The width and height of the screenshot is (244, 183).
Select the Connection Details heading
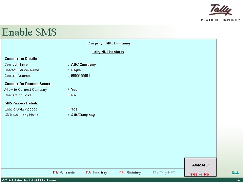coord(21,59)
